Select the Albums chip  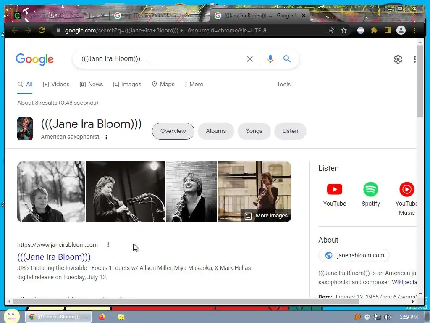pos(216,131)
